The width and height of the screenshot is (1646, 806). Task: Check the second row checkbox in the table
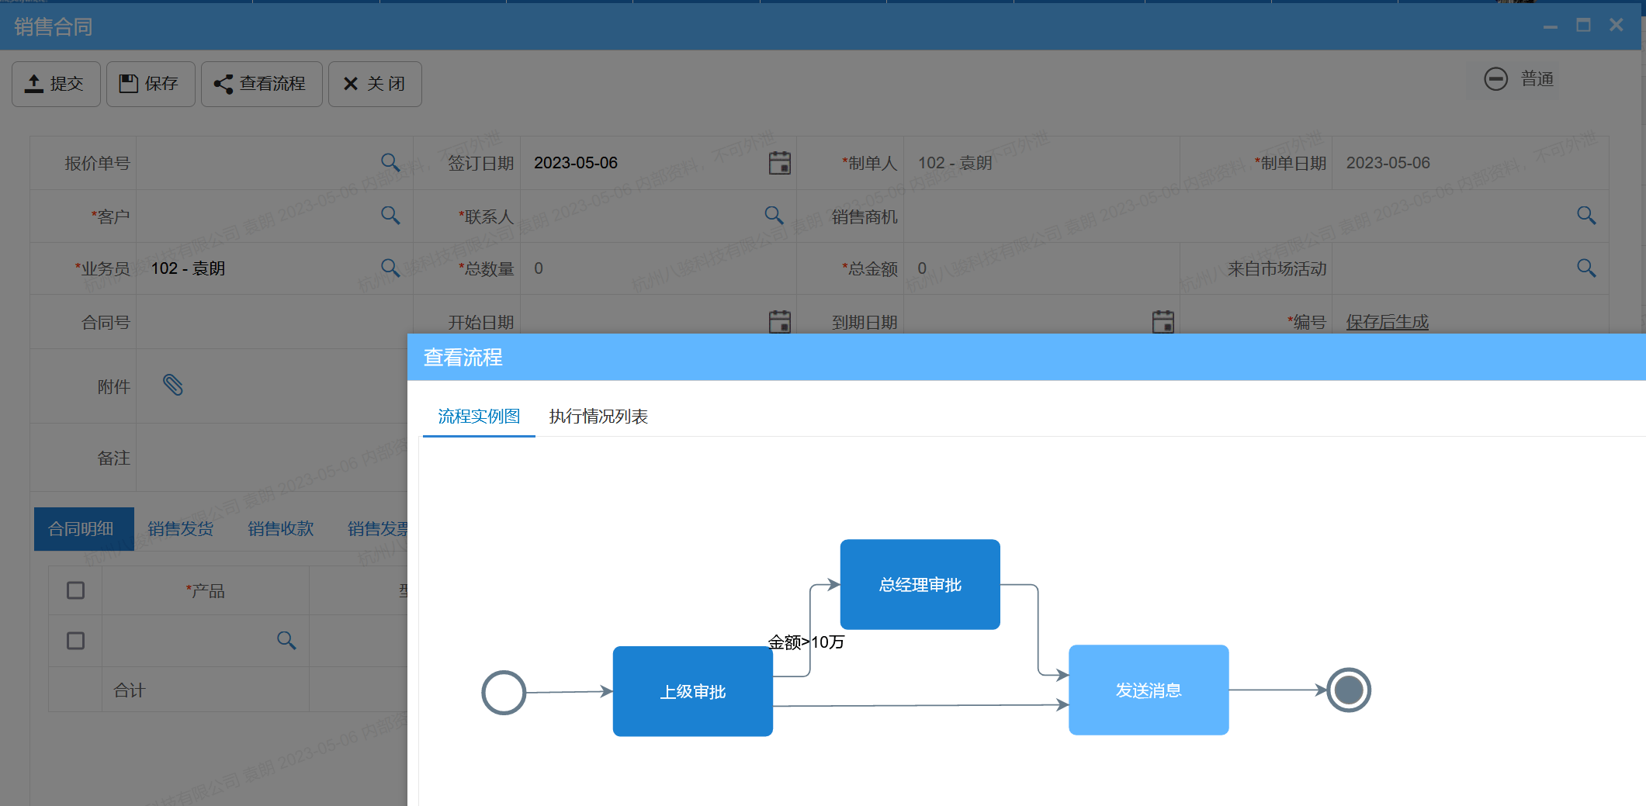tap(75, 641)
